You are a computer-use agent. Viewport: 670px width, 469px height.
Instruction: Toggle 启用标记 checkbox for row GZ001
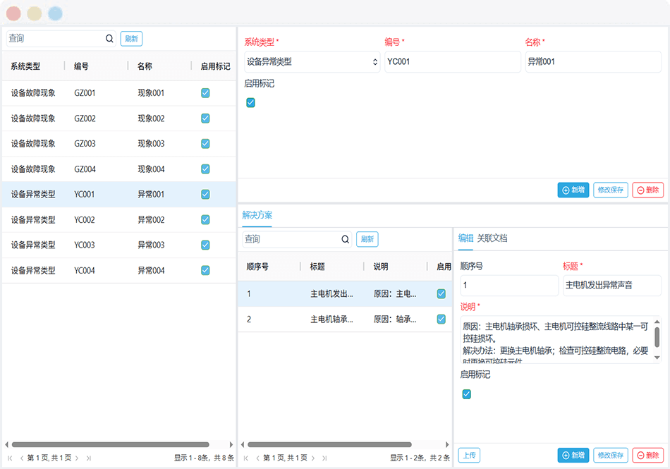tap(205, 93)
